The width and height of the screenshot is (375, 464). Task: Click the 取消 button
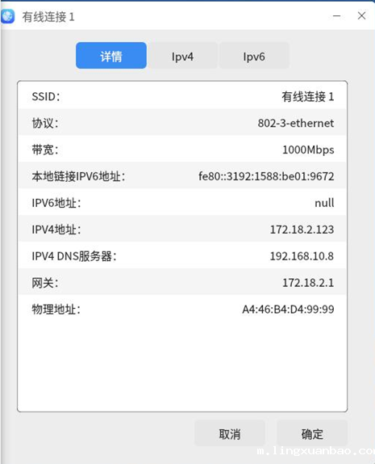tap(230, 433)
